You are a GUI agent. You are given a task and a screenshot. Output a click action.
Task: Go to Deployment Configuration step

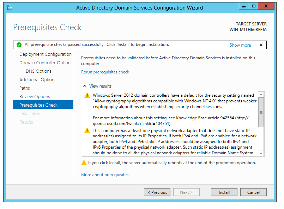click(46, 54)
